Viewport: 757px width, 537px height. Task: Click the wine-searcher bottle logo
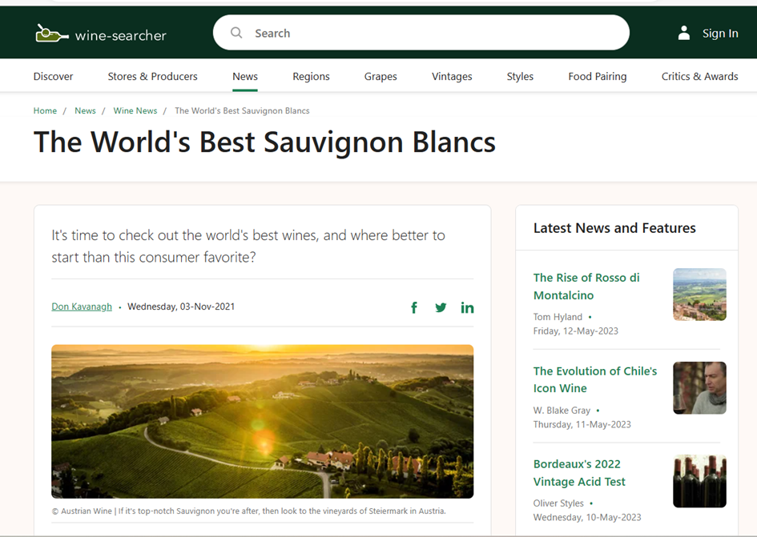coord(51,34)
